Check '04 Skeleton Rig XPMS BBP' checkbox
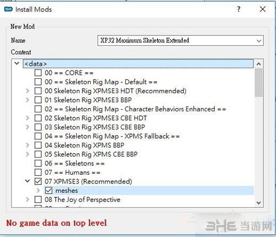Image resolution: width=276 pixels, height=237 pixels. click(x=38, y=145)
